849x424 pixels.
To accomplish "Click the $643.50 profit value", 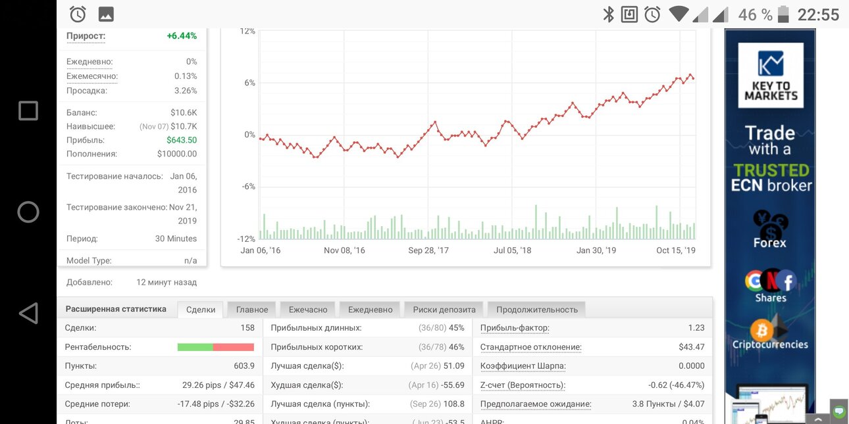I will coord(182,140).
